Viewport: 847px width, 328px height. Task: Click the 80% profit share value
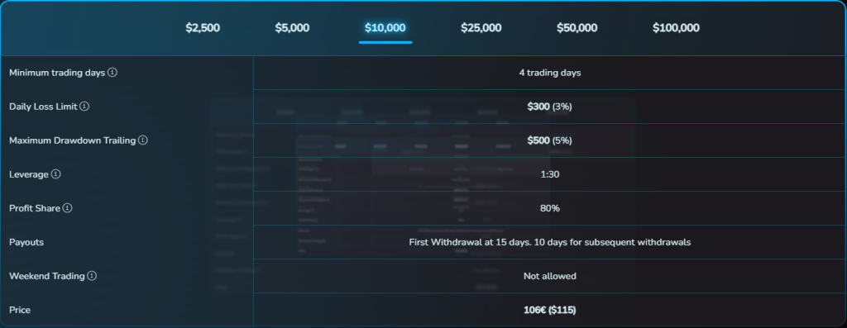point(550,208)
